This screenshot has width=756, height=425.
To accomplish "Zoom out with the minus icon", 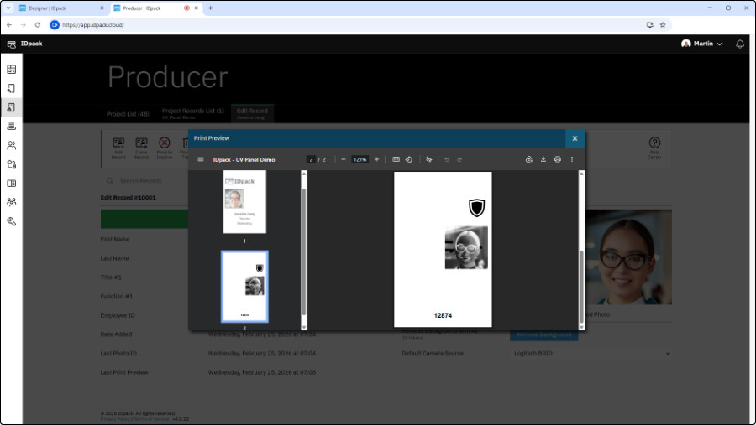I will pyautogui.click(x=344, y=159).
